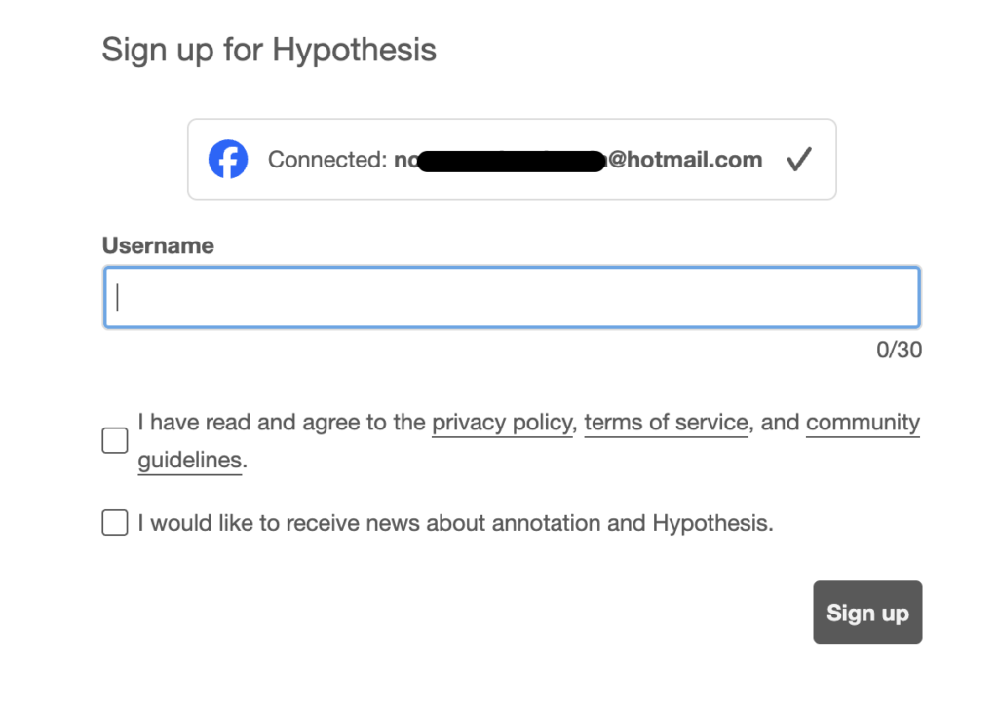Enable the privacy policy agreement checkbox
This screenshot has width=998, height=707.
pos(114,440)
